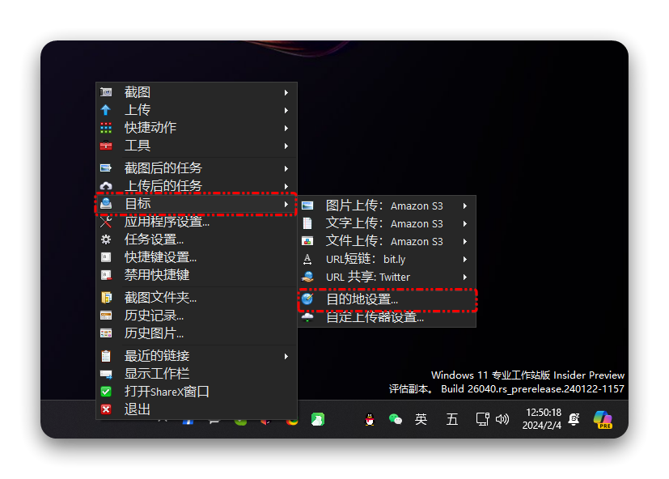Open 截图文件夹... entry
The height and width of the screenshot is (479, 669).
[x=197, y=298]
